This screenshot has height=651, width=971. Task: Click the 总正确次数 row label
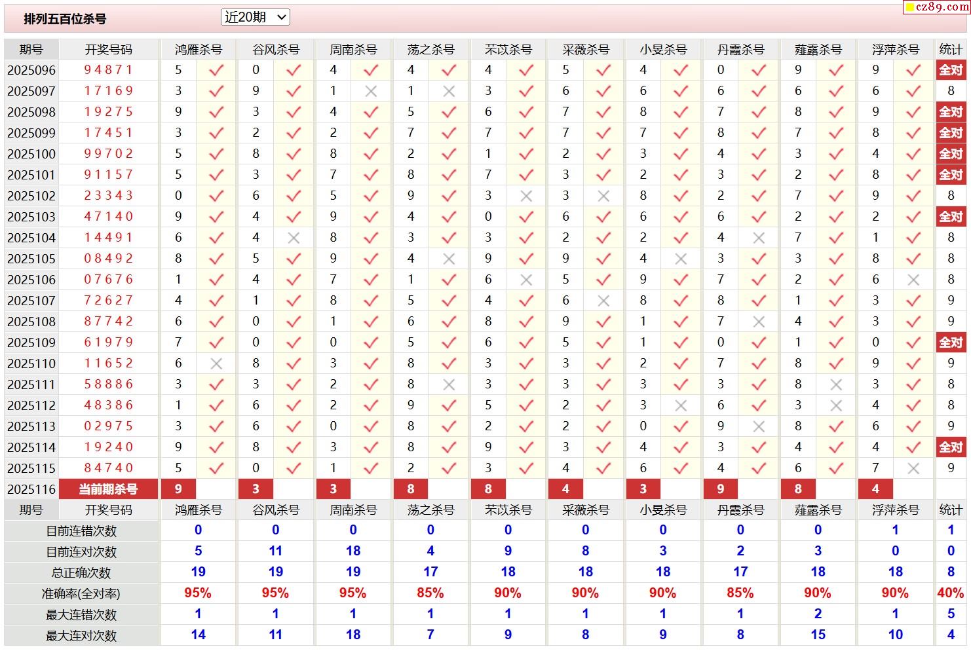[81, 573]
